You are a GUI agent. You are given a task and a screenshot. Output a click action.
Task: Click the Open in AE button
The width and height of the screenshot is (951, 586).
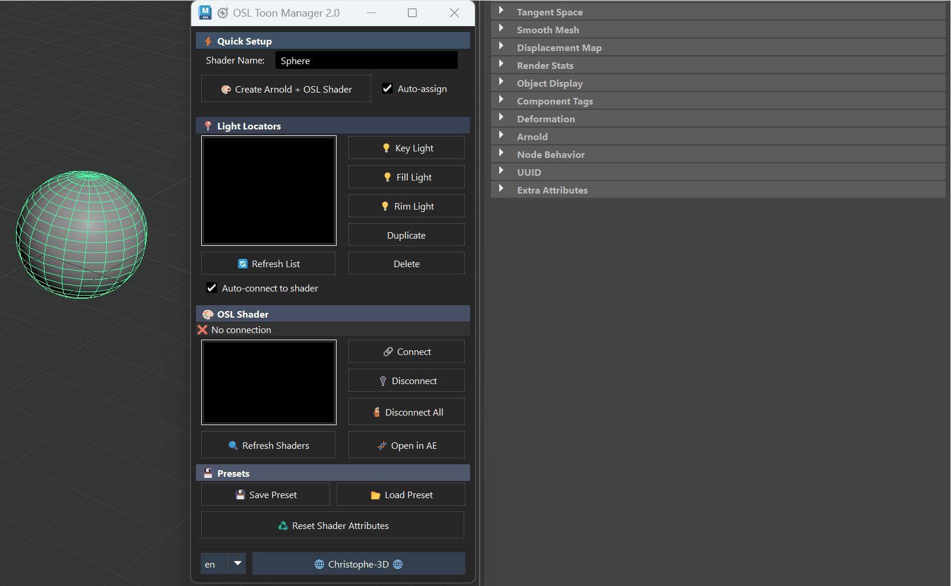pos(407,445)
